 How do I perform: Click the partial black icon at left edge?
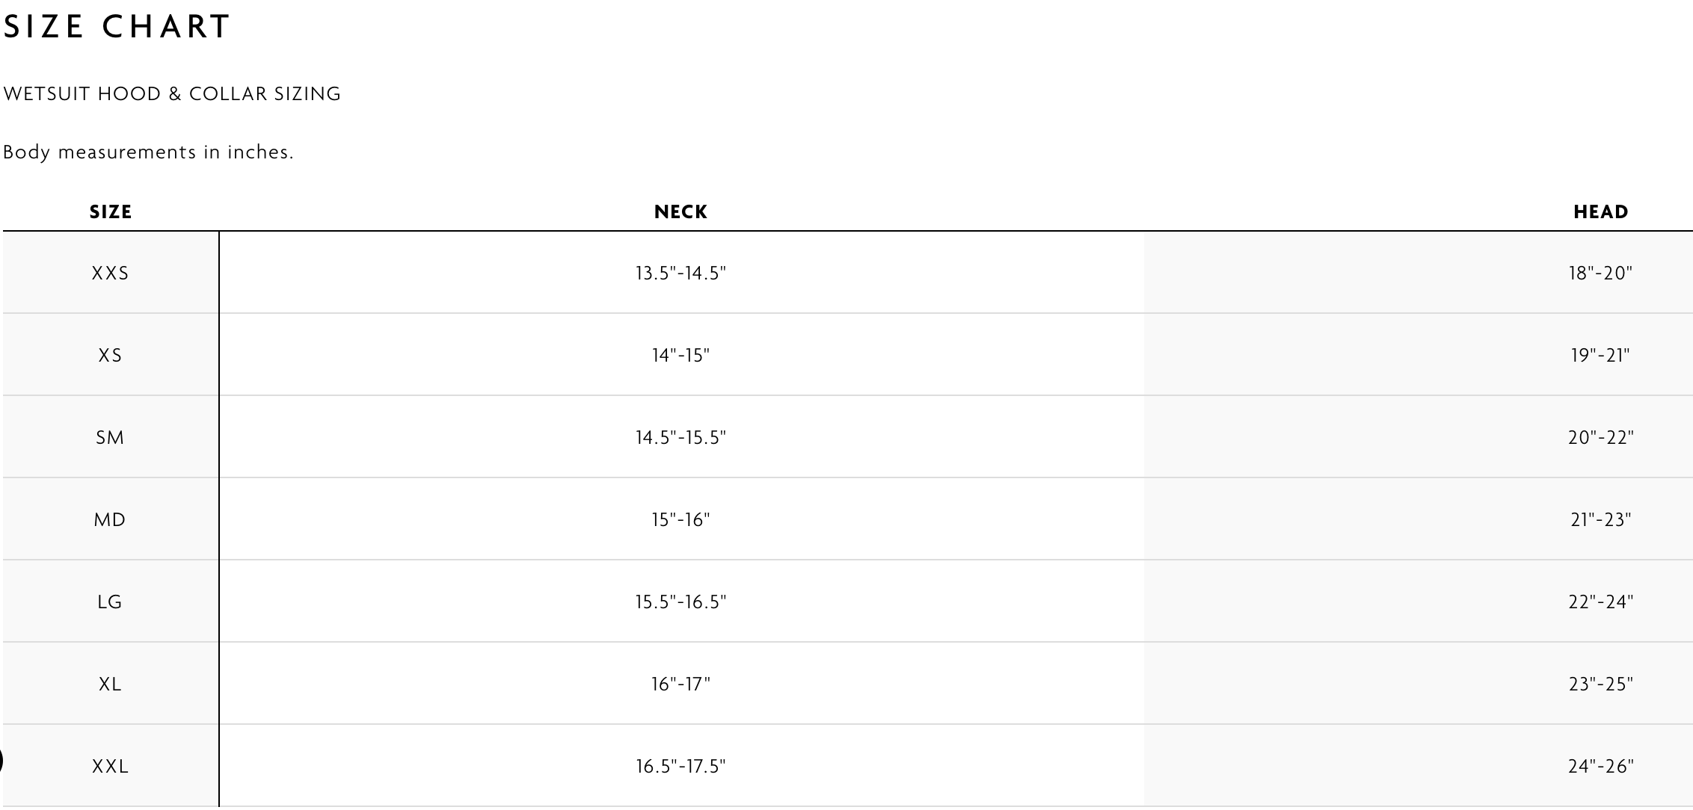tap(2, 761)
